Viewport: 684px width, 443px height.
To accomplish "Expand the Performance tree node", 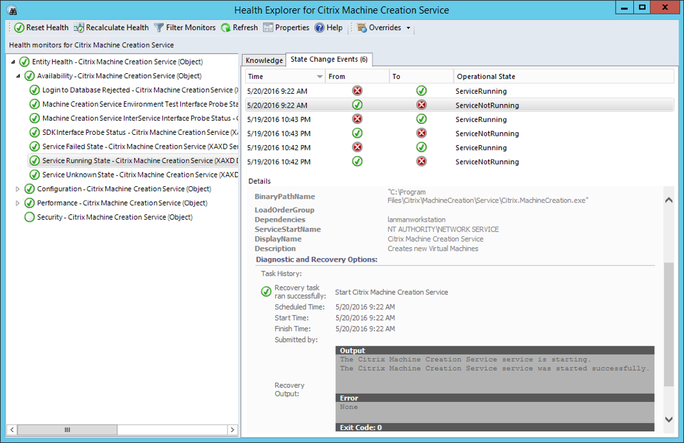I will click(x=17, y=203).
